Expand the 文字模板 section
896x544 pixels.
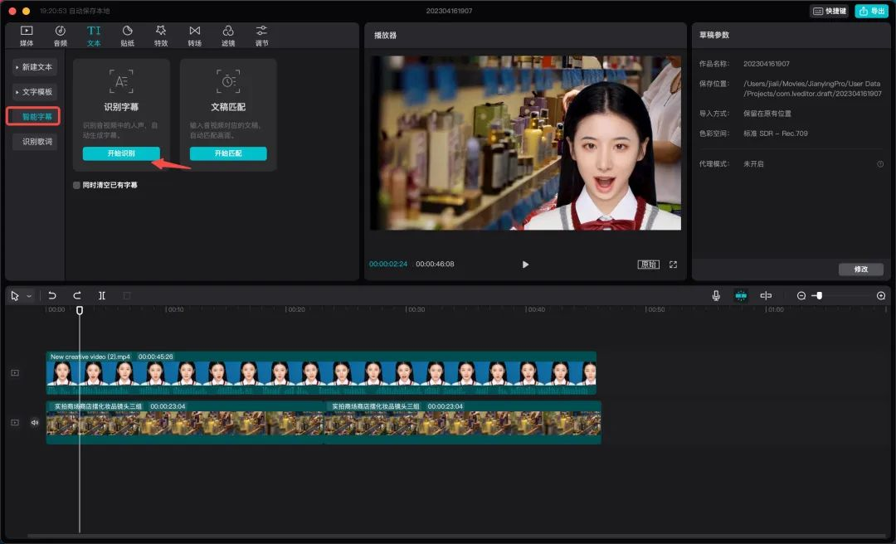click(34, 92)
